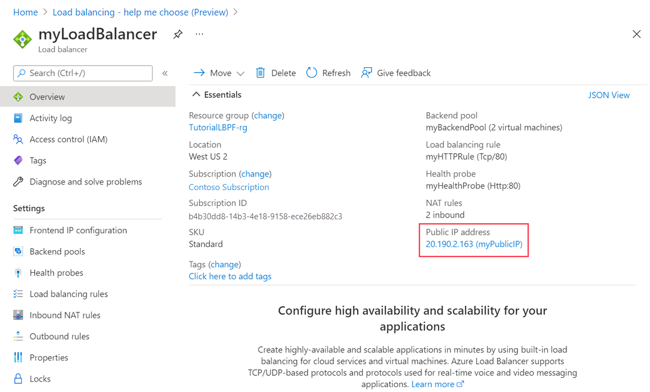The image size is (650, 392).
Task: Open JSON View of Essentials
Action: click(609, 95)
